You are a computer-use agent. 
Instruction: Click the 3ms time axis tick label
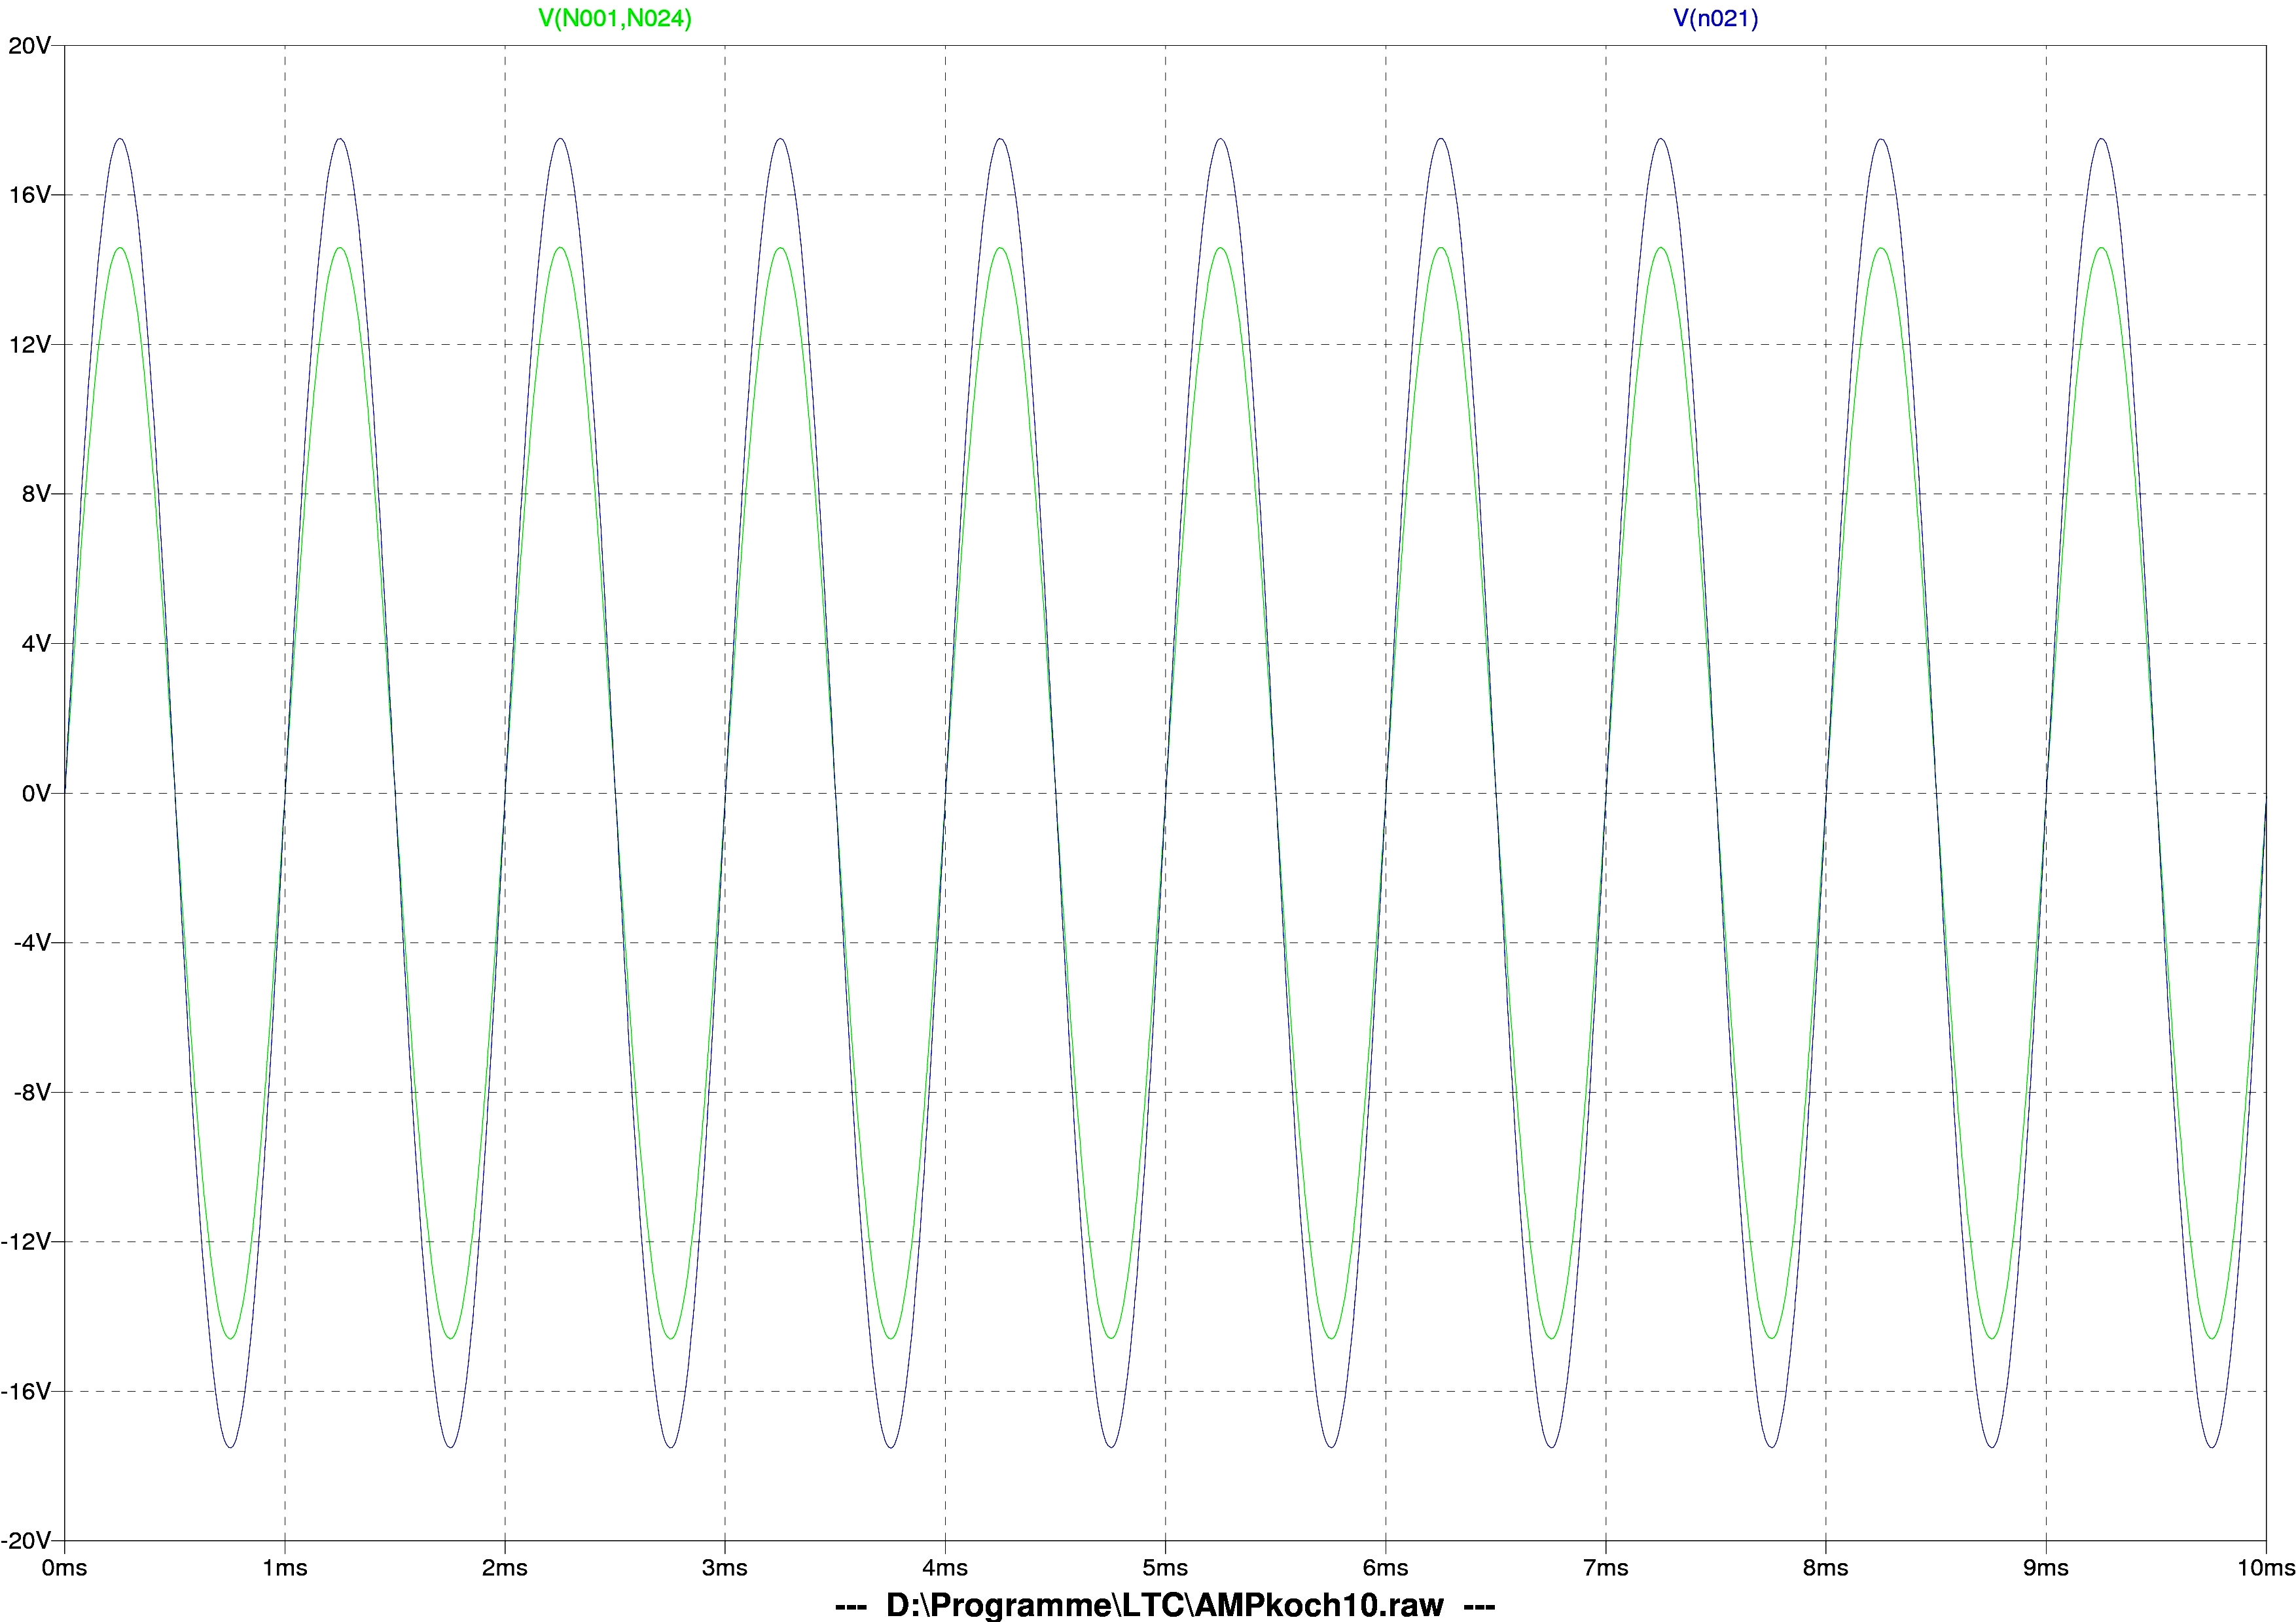(724, 1568)
